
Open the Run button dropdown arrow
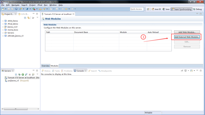coord(37,9)
